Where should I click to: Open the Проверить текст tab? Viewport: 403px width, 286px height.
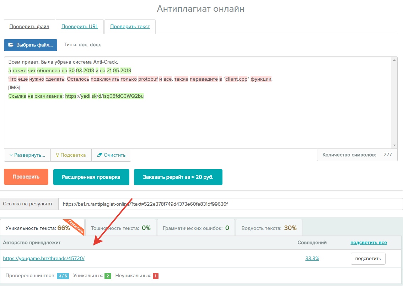pos(130,26)
